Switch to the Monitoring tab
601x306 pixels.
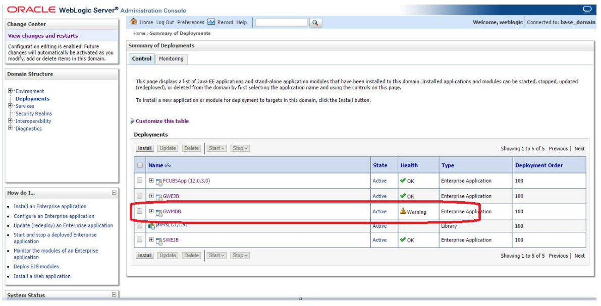(171, 58)
